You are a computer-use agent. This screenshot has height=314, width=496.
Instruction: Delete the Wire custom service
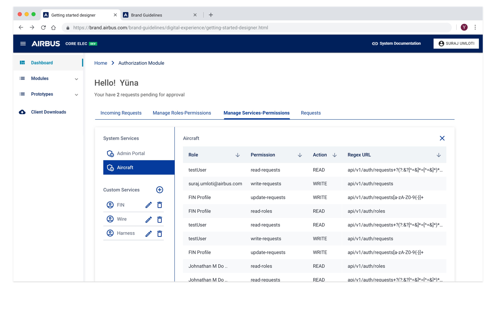[x=160, y=219]
